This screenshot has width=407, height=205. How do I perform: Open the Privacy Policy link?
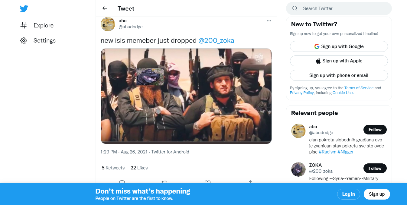point(301,93)
